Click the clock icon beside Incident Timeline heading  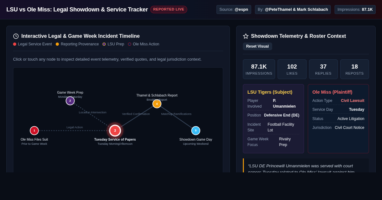[16, 36]
